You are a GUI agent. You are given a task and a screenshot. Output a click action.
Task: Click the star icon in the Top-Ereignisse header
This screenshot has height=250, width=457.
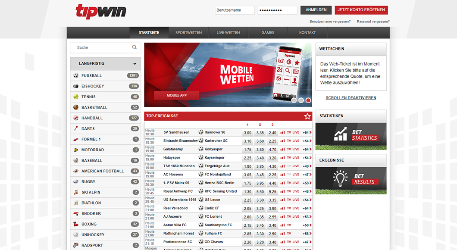tap(307, 116)
